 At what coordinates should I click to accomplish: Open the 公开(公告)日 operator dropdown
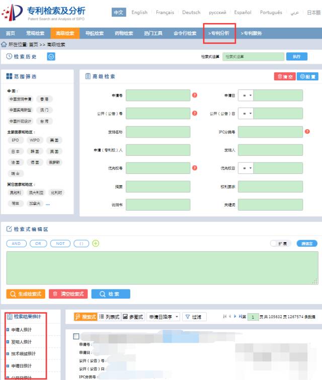click(x=246, y=114)
